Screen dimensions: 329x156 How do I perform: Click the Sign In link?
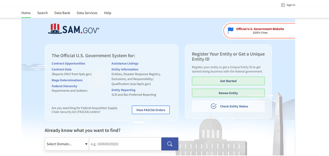[288, 5]
